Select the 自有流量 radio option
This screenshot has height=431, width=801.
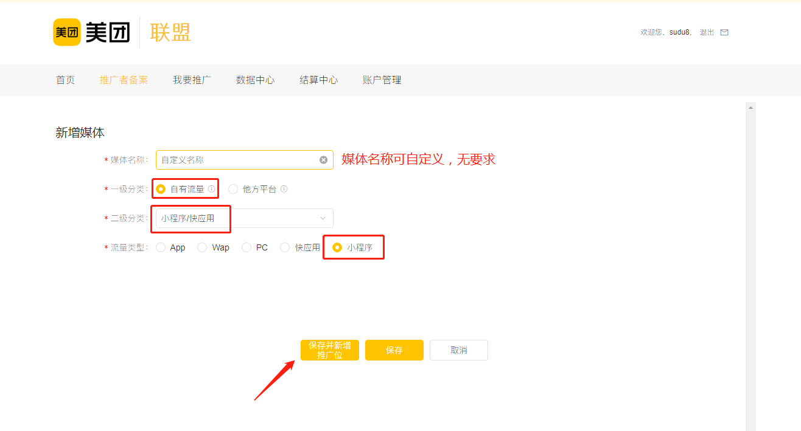[x=161, y=189]
